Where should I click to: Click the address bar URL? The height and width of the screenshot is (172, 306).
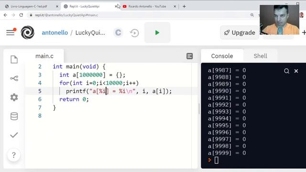pyautogui.click(x=66, y=15)
